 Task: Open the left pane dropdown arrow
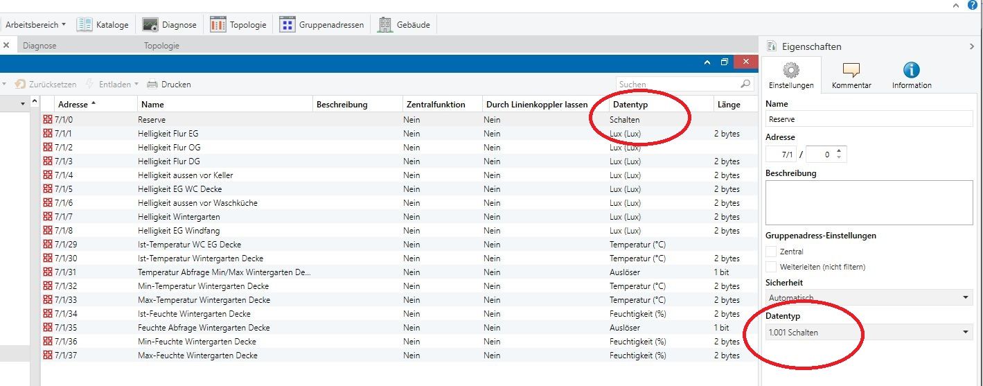click(23, 104)
